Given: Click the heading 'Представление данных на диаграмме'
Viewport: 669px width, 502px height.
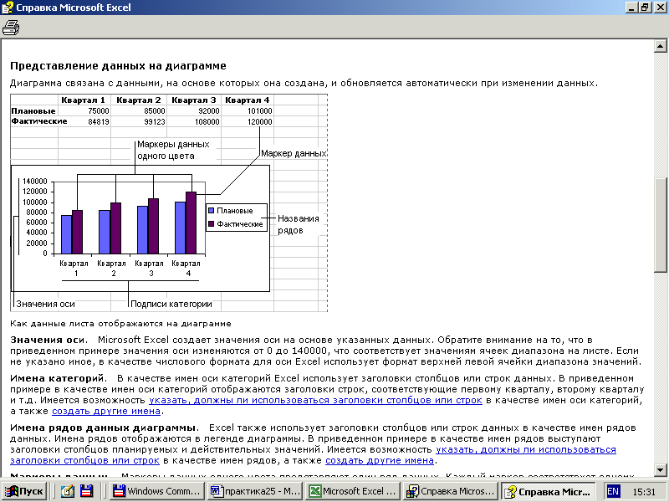Looking at the screenshot, I should (118, 66).
